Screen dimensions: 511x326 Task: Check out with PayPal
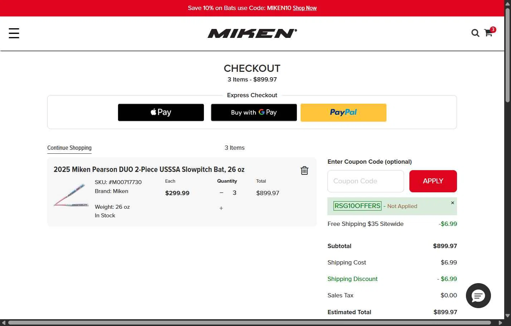pos(344,112)
